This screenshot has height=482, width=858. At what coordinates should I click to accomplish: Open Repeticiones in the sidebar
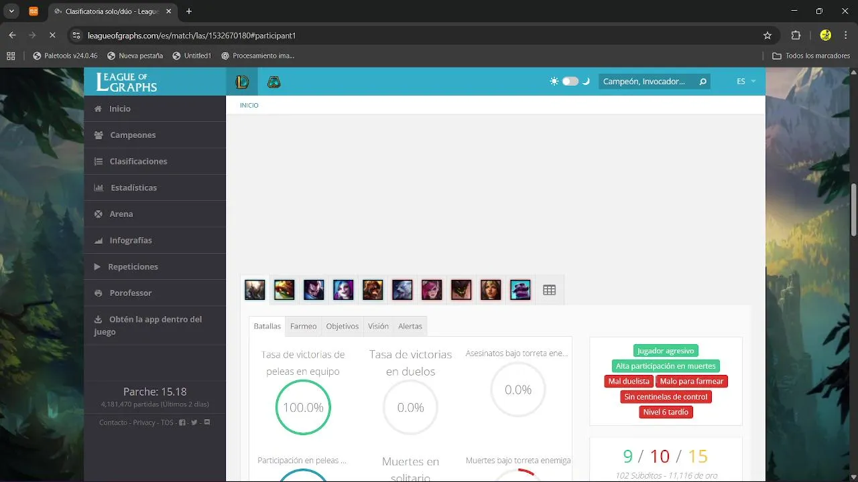(155, 266)
